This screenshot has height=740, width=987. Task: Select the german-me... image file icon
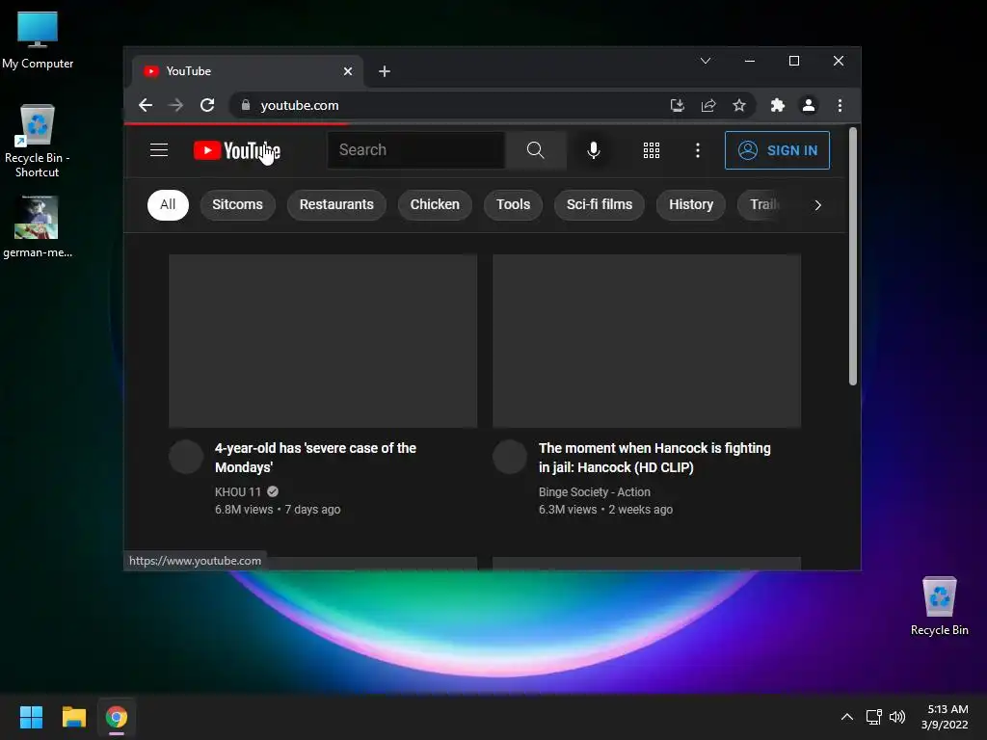point(38,227)
